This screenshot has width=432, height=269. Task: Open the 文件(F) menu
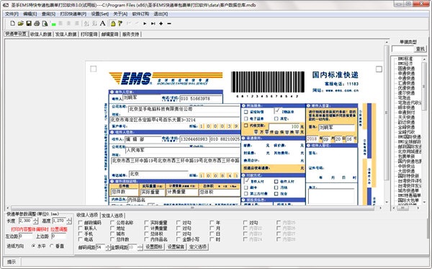tap(12, 14)
